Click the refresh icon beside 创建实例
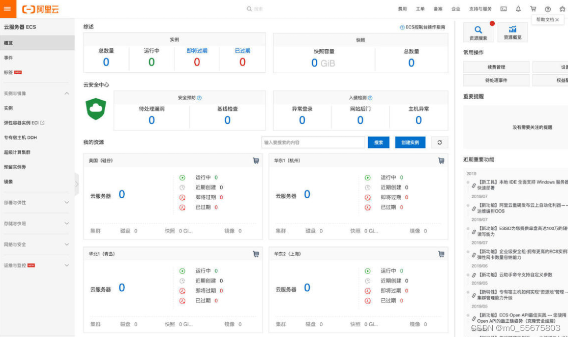 pyautogui.click(x=439, y=143)
